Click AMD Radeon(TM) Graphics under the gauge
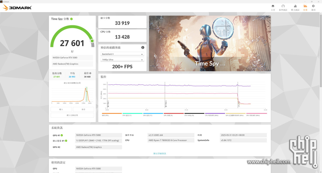The height and width of the screenshot is (173, 322). [x=72, y=64]
